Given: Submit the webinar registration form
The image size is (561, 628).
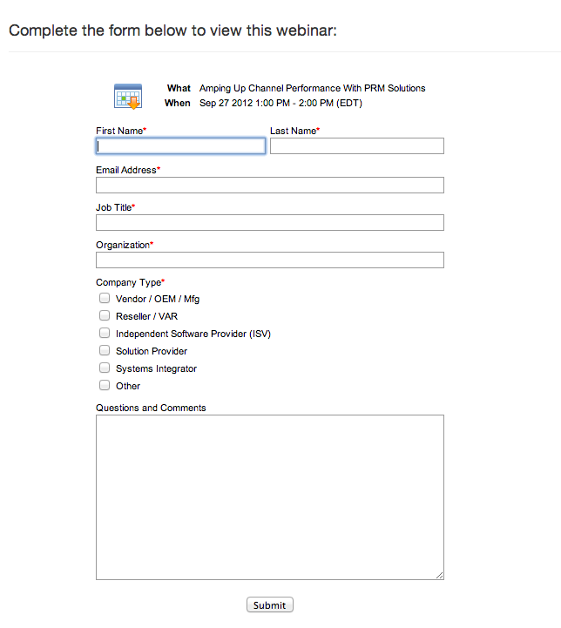Looking at the screenshot, I should [x=270, y=604].
